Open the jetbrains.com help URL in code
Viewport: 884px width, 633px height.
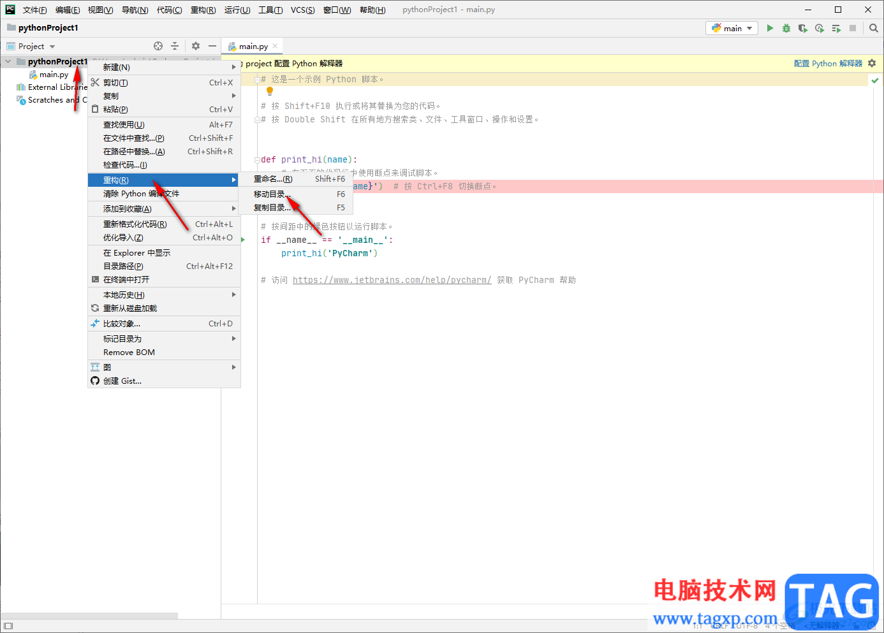(x=392, y=280)
